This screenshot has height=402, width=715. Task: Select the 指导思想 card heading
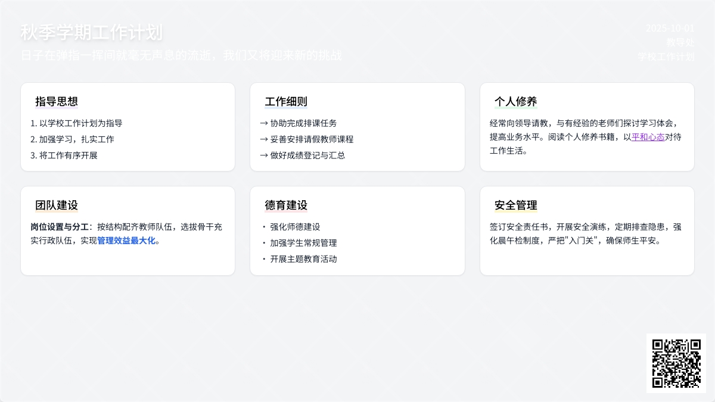tap(57, 101)
